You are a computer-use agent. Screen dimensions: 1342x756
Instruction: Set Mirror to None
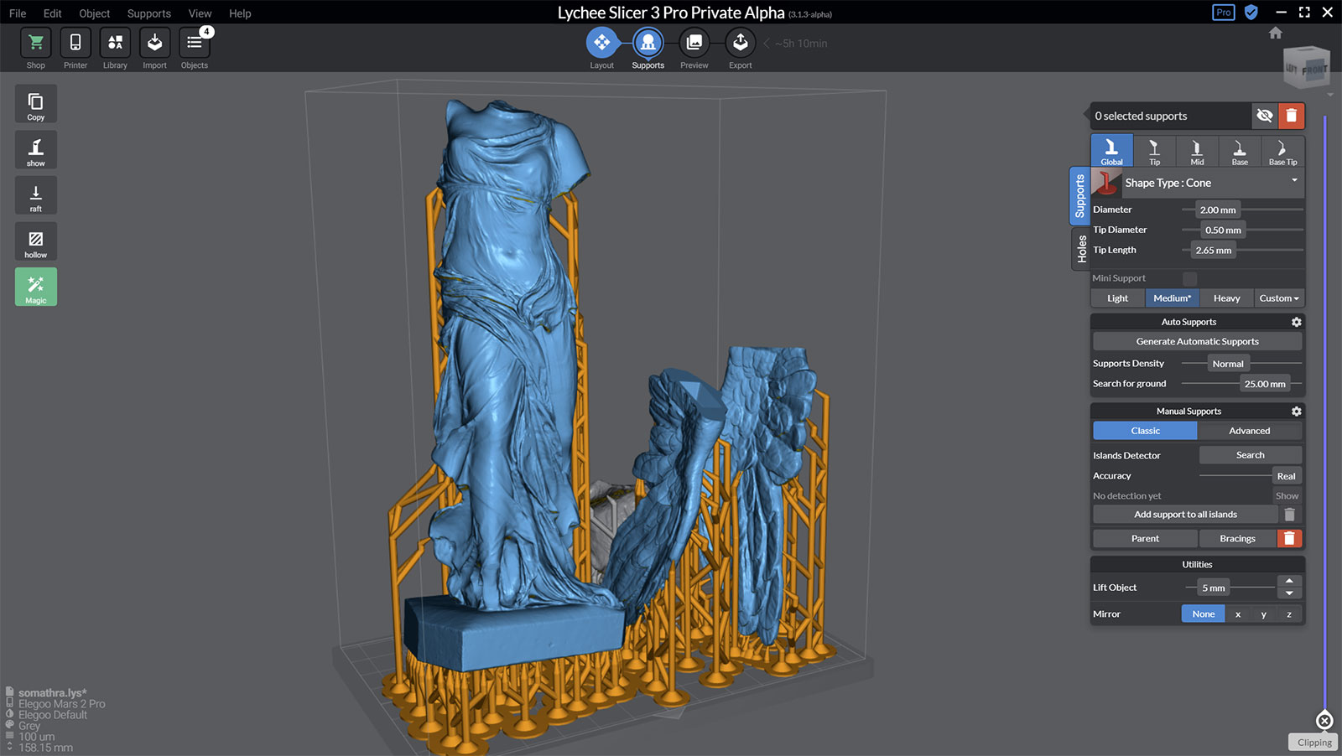click(x=1204, y=614)
